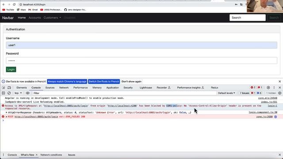
Task: Click the 7 Issues counter
Action: pos(250,93)
